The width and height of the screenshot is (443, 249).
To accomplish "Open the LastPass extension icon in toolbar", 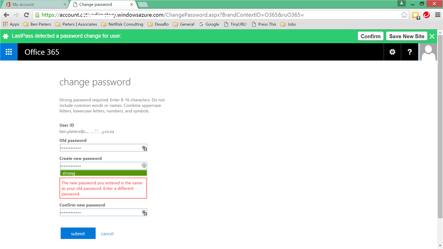I will pos(416,15).
